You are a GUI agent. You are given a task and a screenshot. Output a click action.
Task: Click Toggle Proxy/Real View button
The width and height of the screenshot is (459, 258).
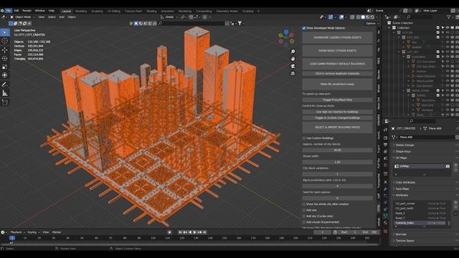click(337, 100)
